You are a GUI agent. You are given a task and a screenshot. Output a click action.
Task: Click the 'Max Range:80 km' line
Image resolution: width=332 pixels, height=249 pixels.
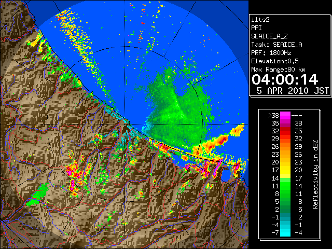click(x=278, y=70)
